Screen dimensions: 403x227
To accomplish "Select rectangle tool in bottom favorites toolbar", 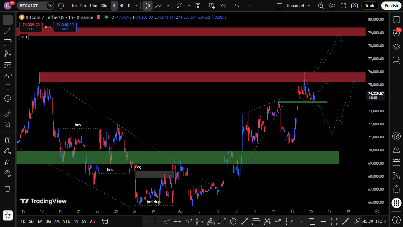I will coord(334,221).
